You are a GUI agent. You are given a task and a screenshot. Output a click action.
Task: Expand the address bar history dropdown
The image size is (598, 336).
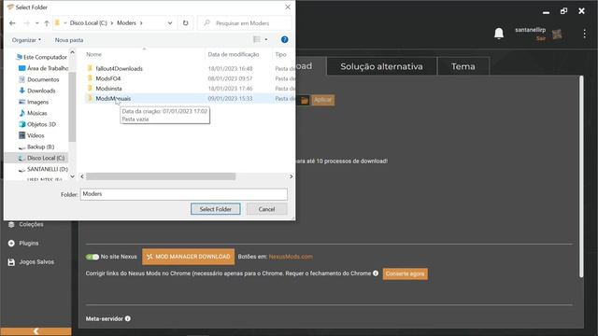pyautogui.click(x=170, y=23)
